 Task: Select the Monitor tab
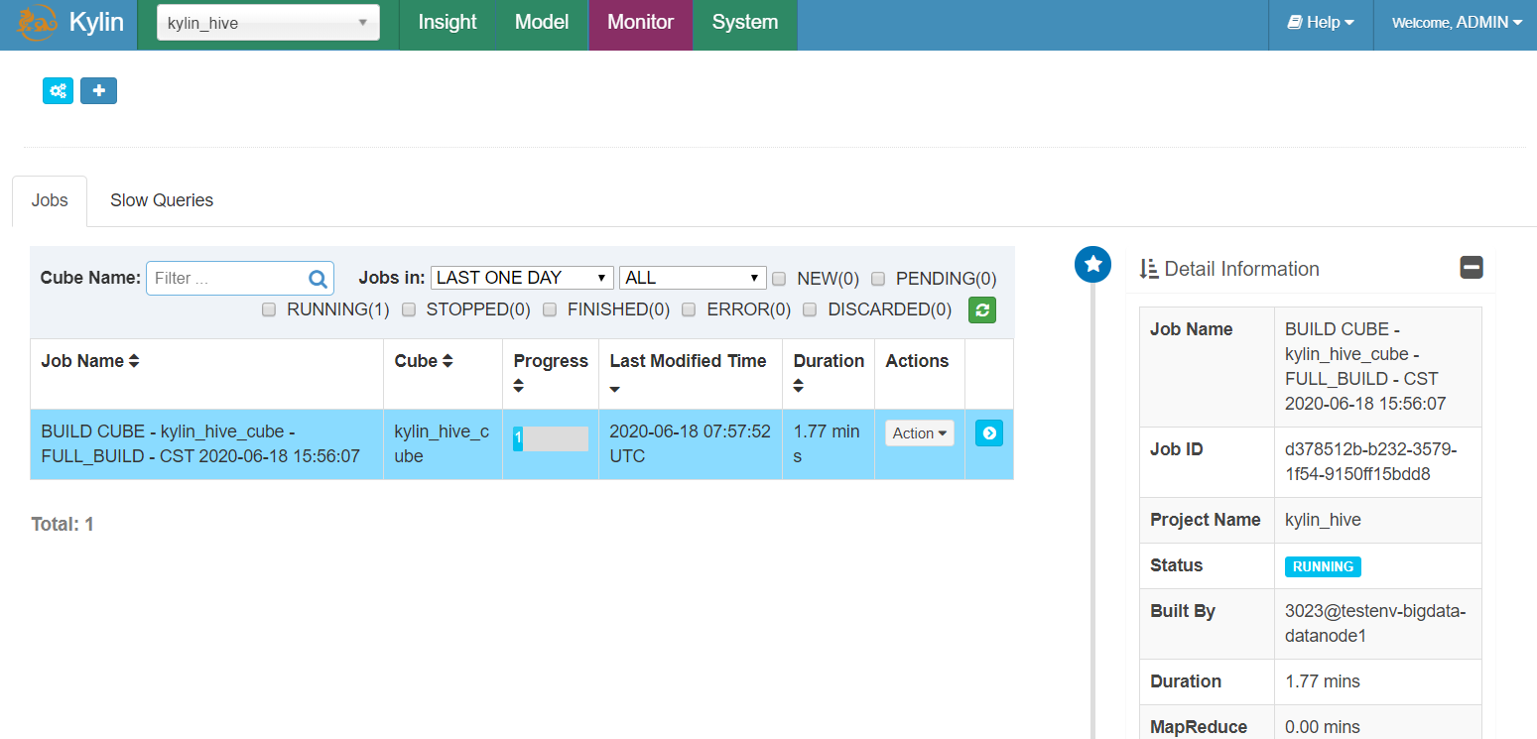(x=641, y=23)
